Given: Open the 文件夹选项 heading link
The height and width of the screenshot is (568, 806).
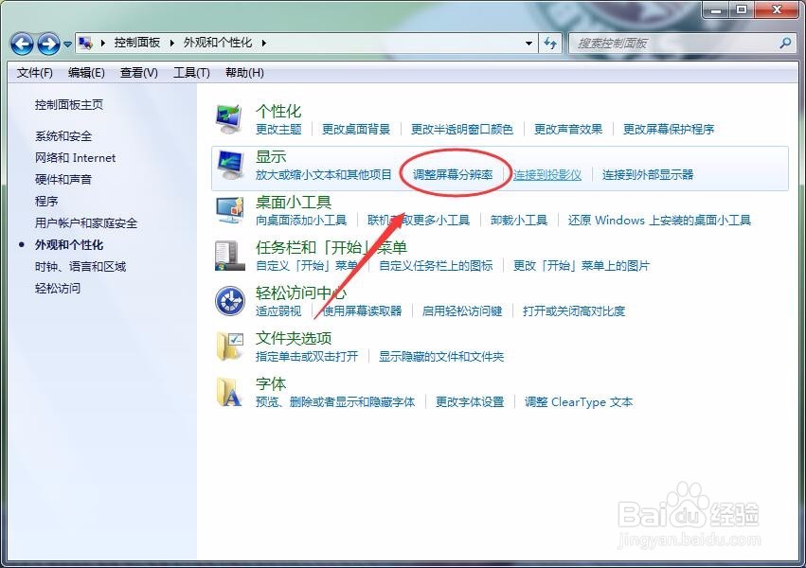Looking at the screenshot, I should (x=294, y=338).
